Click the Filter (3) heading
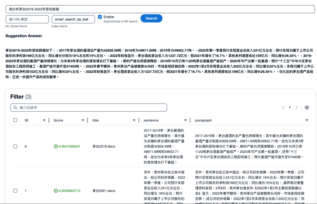This screenshot has height=204, width=317. click(x=21, y=97)
